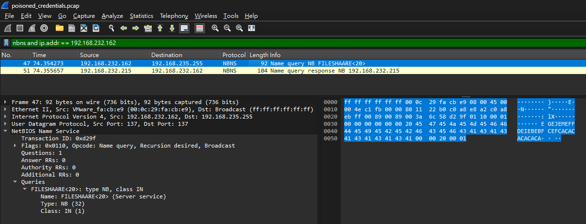This screenshot has height=224, width=586.
Task: Expand Ethernet II layer
Action: (x=5, y=109)
